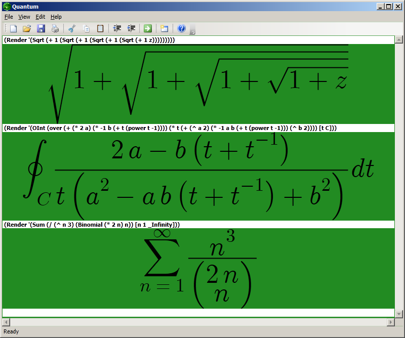Decrease indent with left-arrow indent icon
This screenshot has height=338, width=405.
[117, 28]
